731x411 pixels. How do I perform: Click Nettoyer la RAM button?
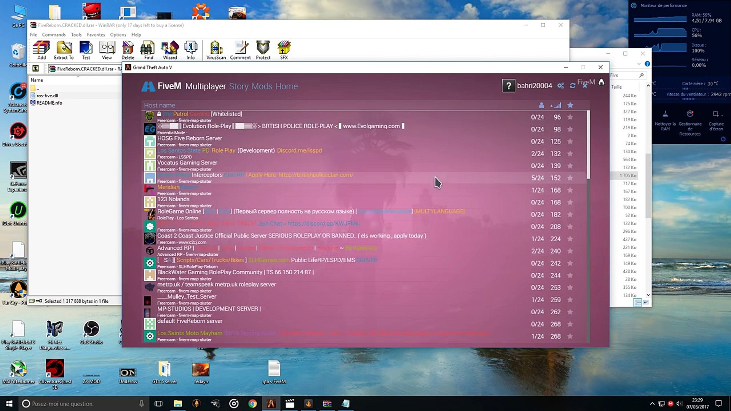(x=665, y=121)
